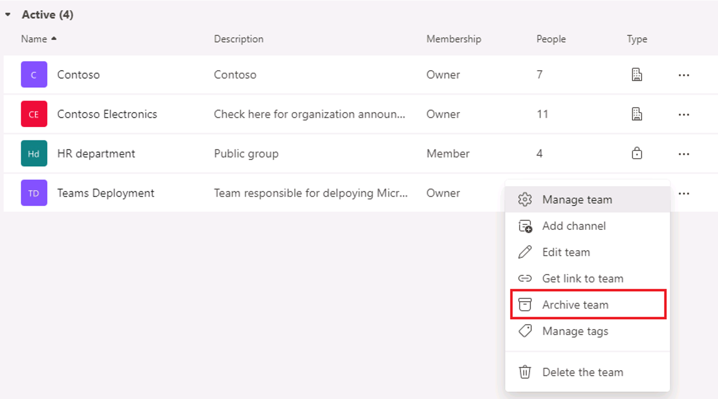718x399 pixels.
Task: Click the archive box icon
Action: (525, 305)
